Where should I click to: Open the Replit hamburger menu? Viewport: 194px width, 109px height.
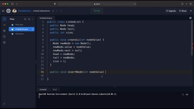[3, 11]
